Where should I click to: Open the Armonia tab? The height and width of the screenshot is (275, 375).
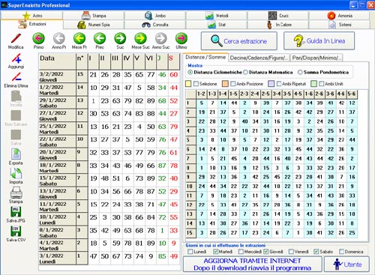[340, 16]
